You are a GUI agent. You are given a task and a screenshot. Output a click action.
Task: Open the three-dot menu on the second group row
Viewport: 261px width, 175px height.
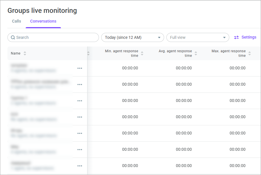click(80, 85)
